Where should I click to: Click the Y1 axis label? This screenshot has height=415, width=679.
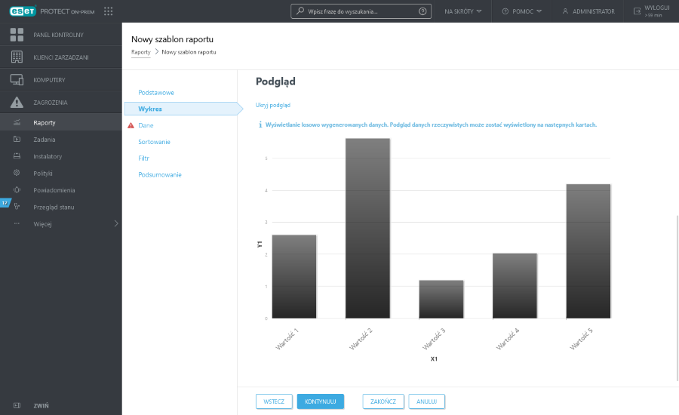point(260,244)
